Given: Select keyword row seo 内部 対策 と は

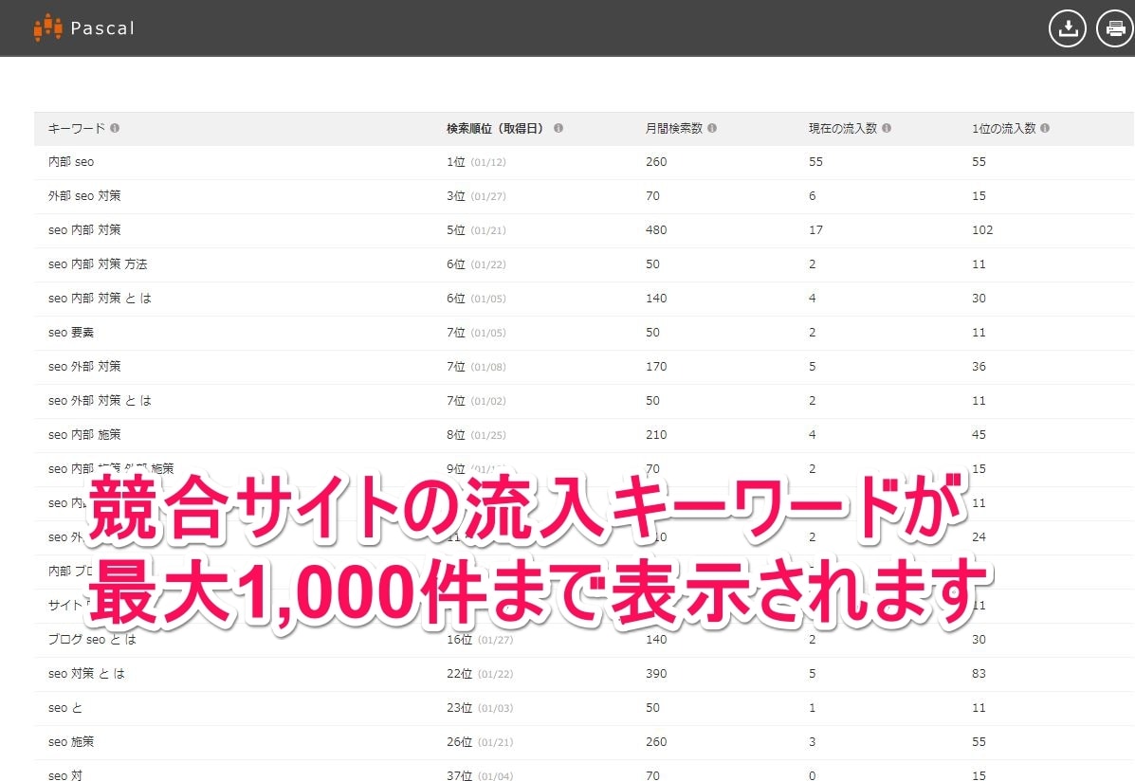Looking at the screenshot, I should pos(584,299).
